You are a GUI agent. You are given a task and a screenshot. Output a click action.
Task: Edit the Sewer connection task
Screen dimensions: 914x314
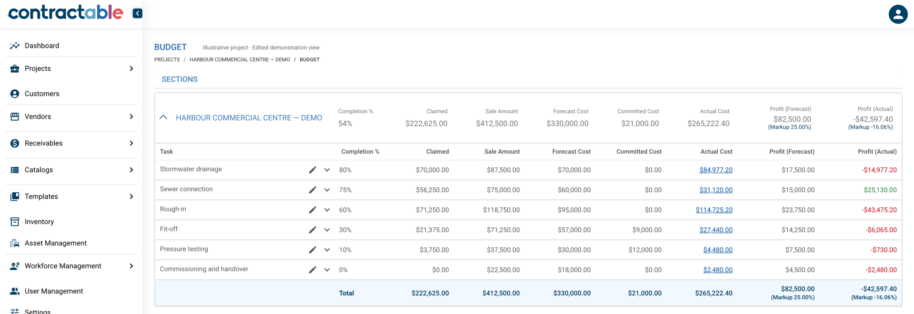coord(313,190)
